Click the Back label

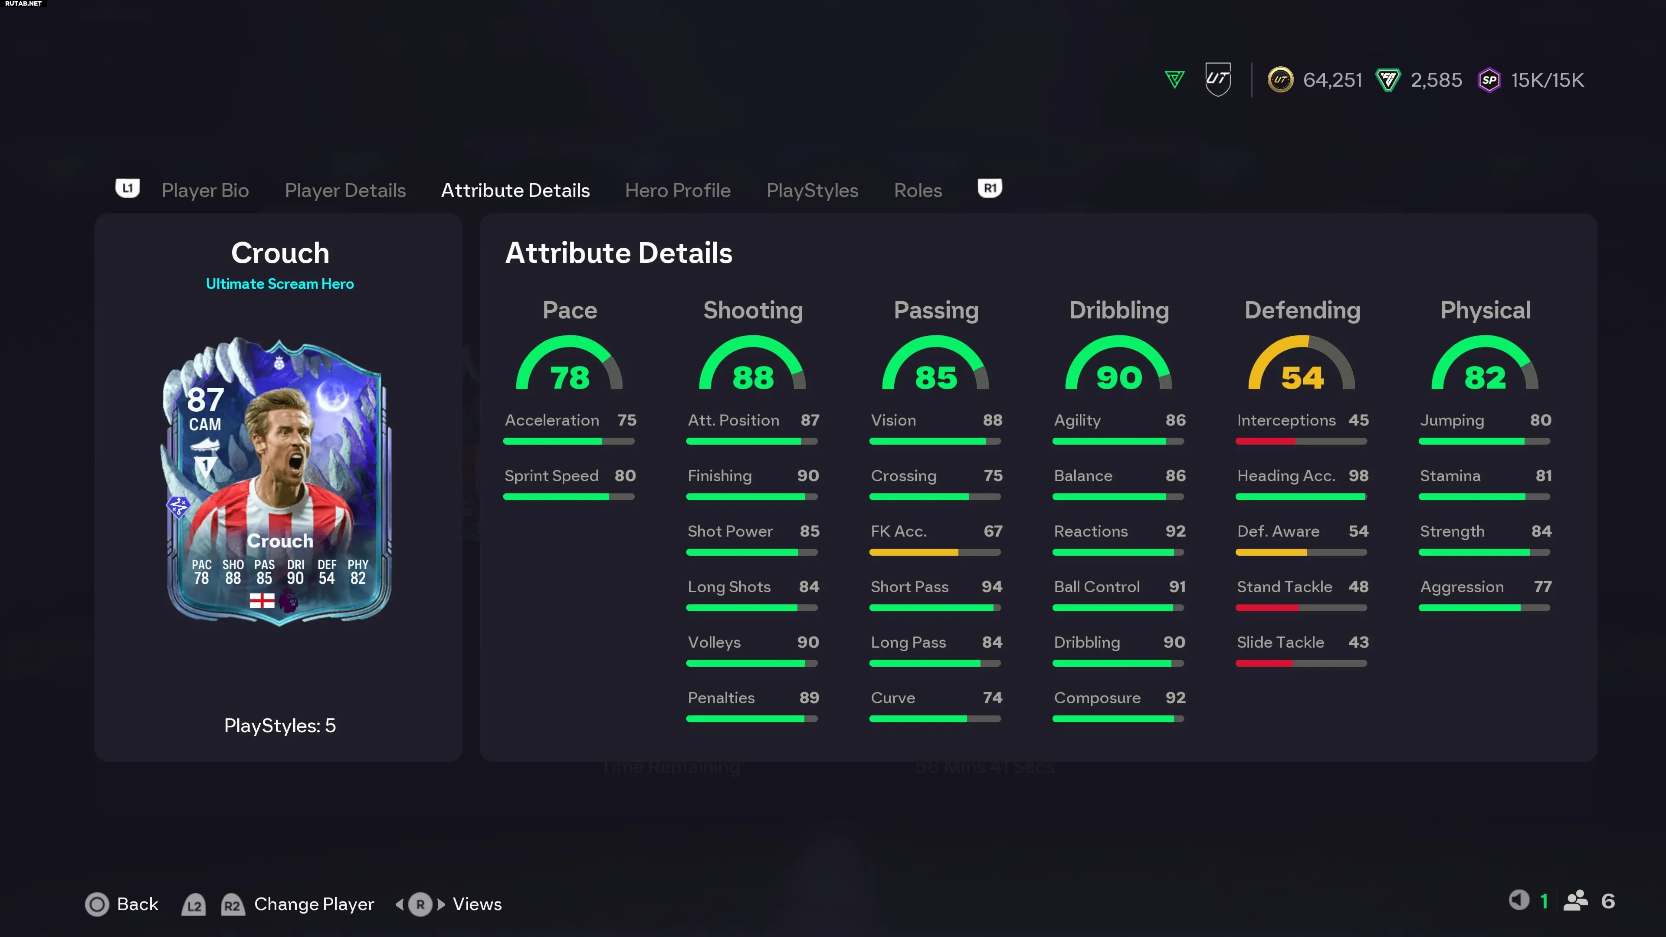137,904
